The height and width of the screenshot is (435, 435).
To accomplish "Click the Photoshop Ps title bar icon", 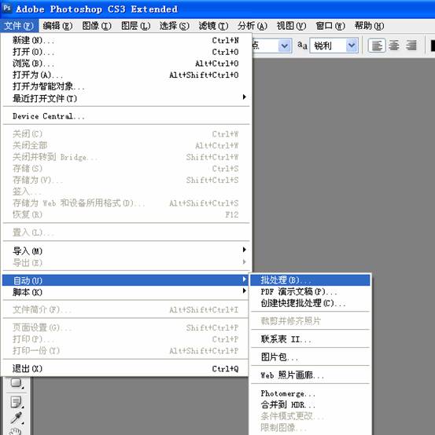I will pos(6,8).
